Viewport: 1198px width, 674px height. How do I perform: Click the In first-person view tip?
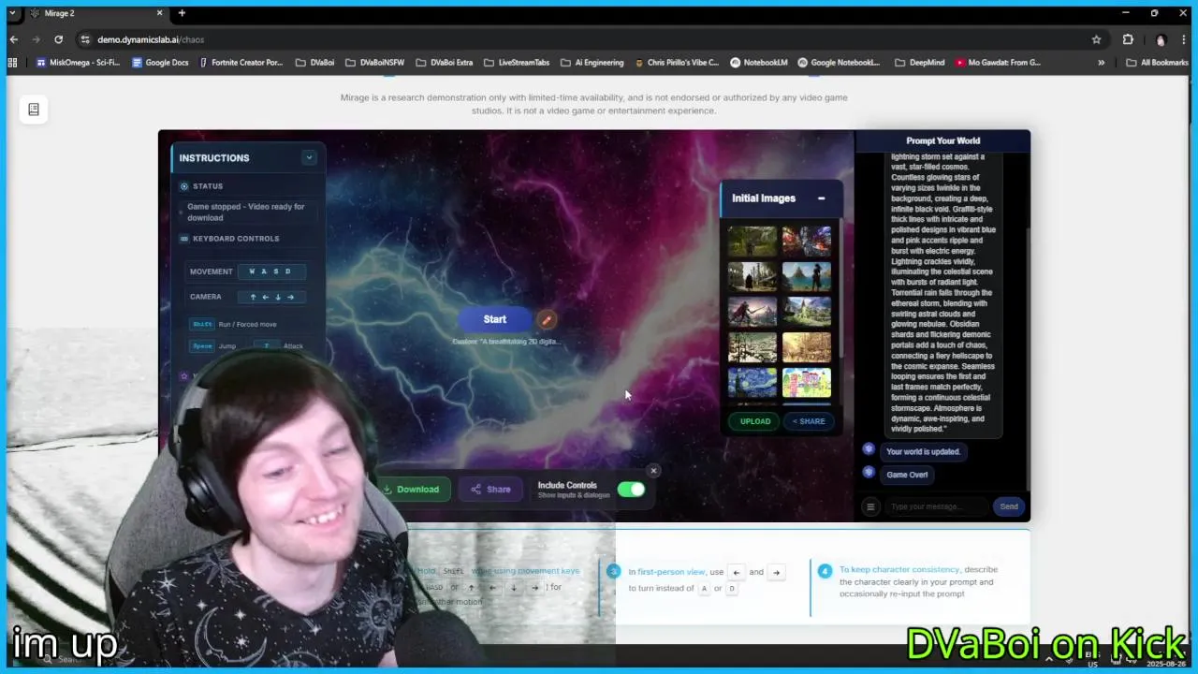pyautogui.click(x=666, y=572)
